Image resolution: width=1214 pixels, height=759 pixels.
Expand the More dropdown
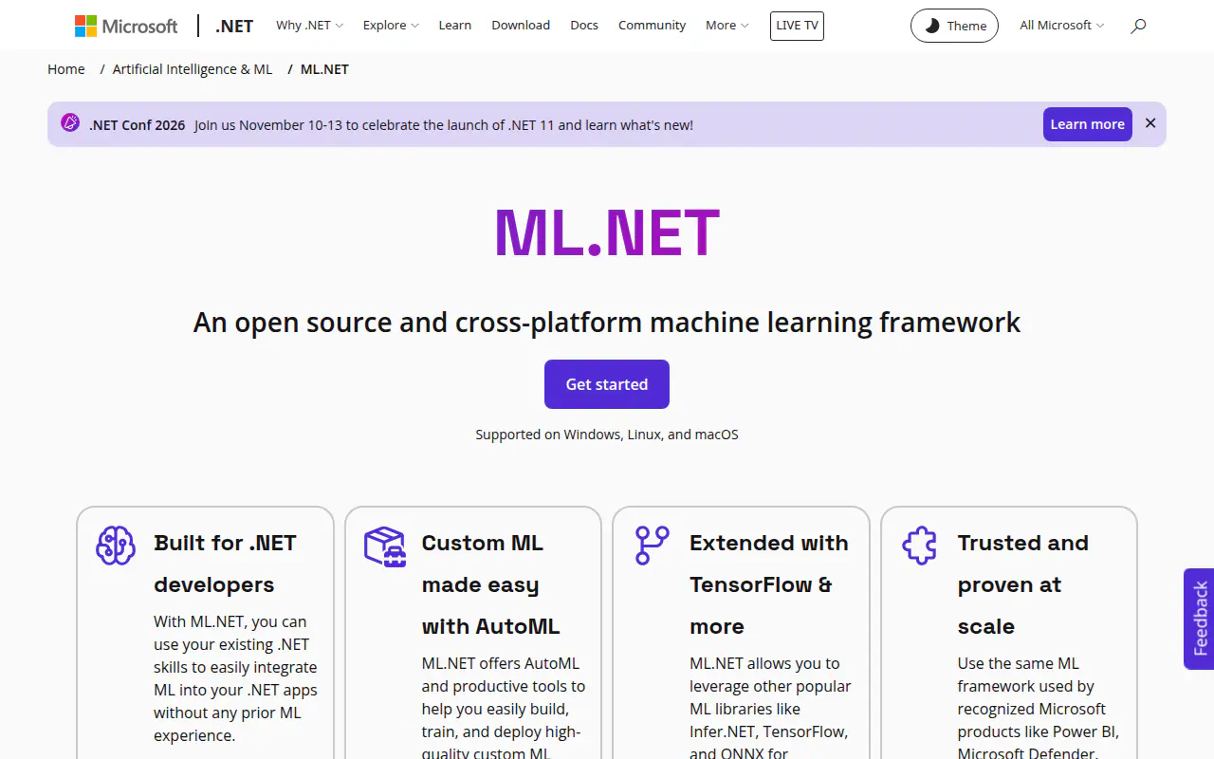[x=727, y=26]
